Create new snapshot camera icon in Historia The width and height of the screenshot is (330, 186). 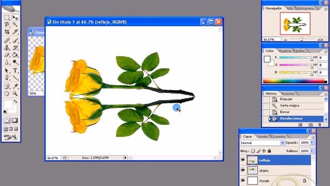click(310, 125)
